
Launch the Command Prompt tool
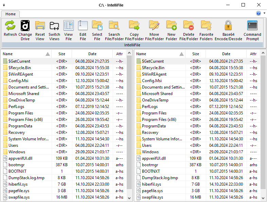(x=252, y=30)
